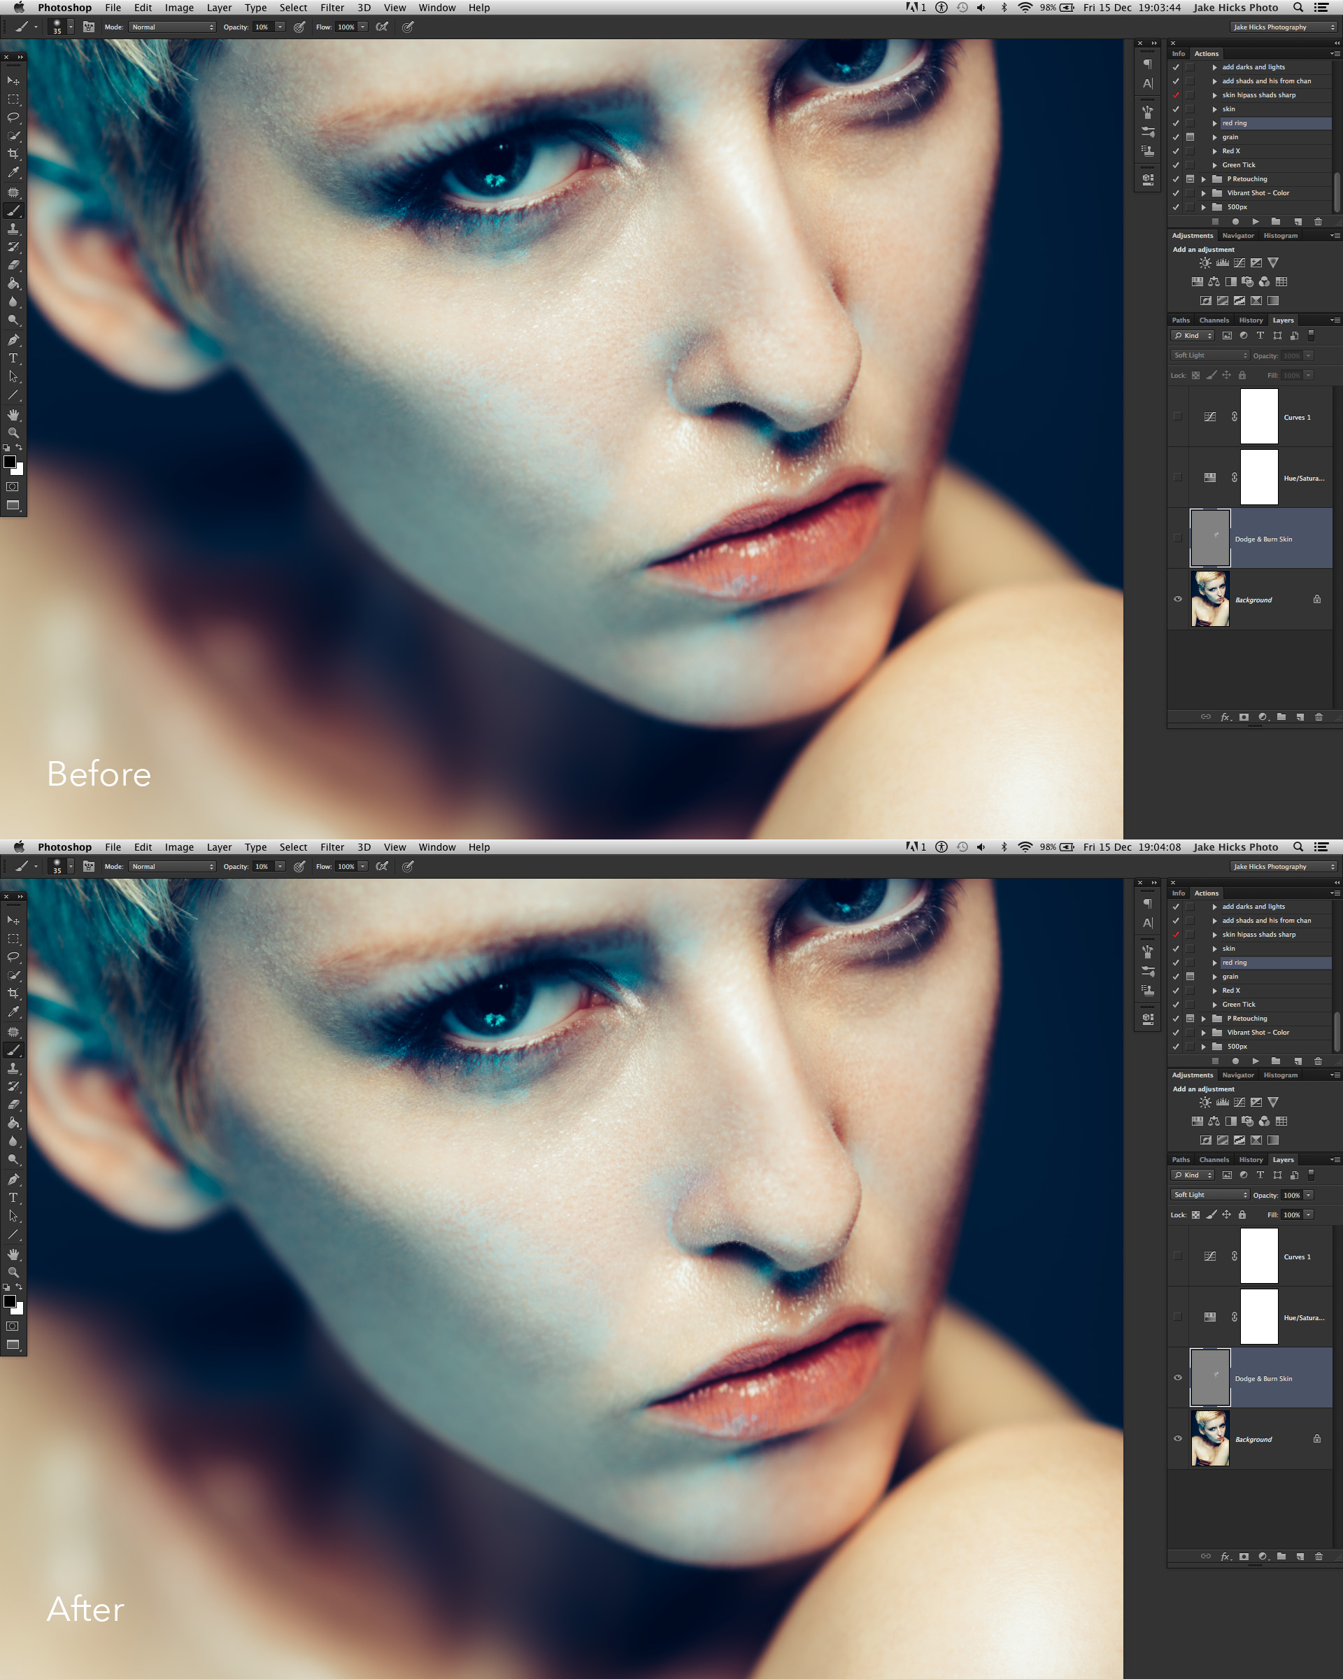Add Color Balance adjustment in After screenshot
This screenshot has height=1679, width=1343.
(x=1214, y=1121)
